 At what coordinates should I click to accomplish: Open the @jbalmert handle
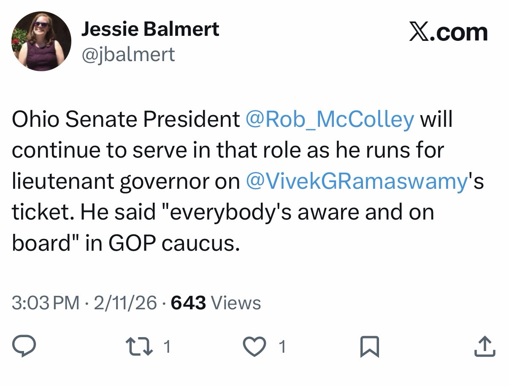pos(127,54)
